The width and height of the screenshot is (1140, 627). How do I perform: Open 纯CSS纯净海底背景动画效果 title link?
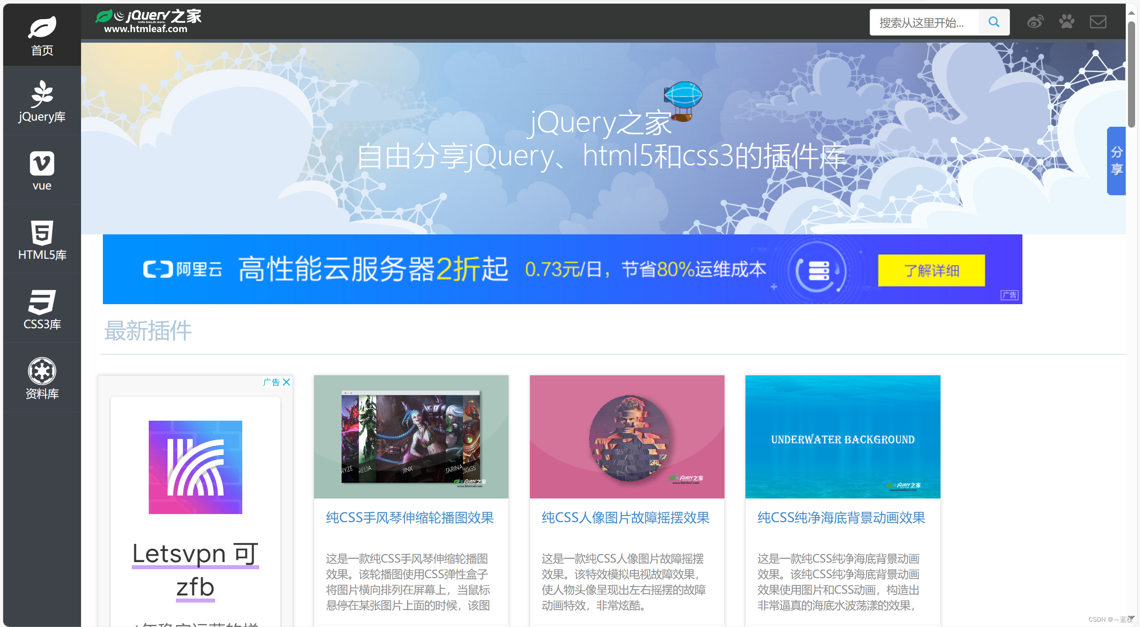point(842,518)
